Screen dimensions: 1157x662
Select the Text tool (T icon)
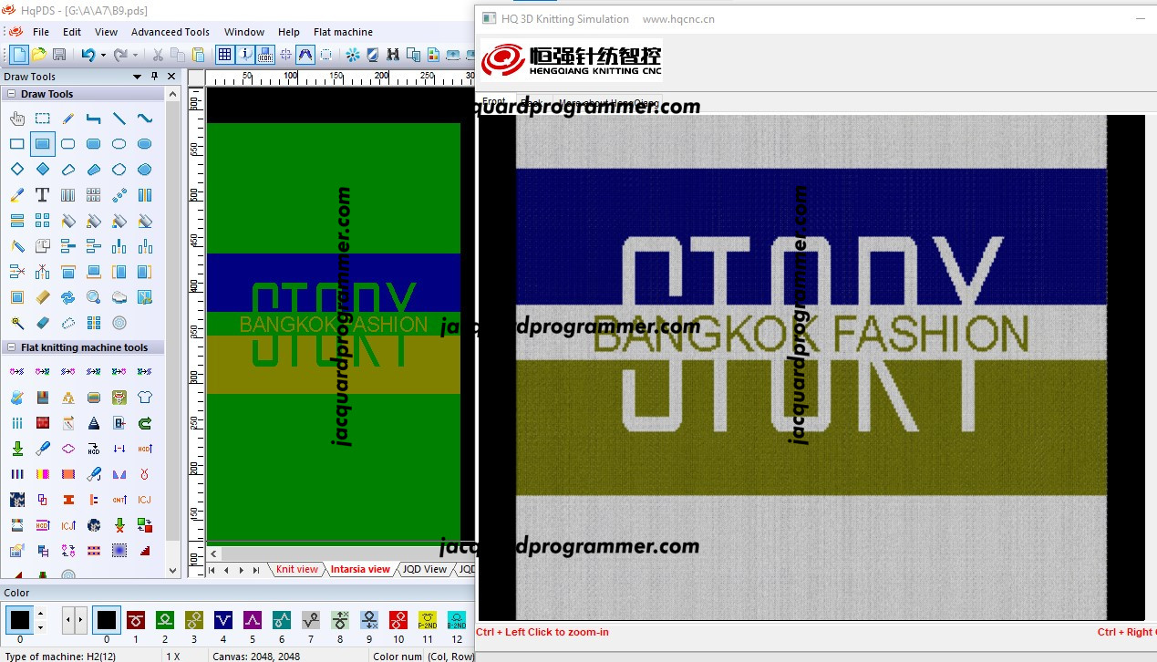pyautogui.click(x=43, y=195)
